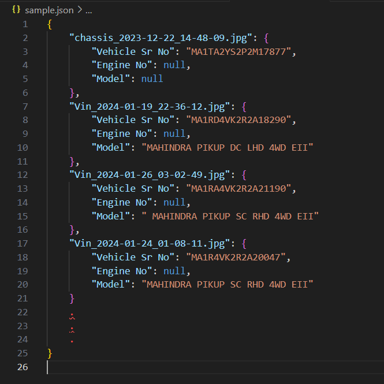Viewport: 384px width, 384px height.
Task: Click the pink opening brace on line 2
Action: coord(266,38)
